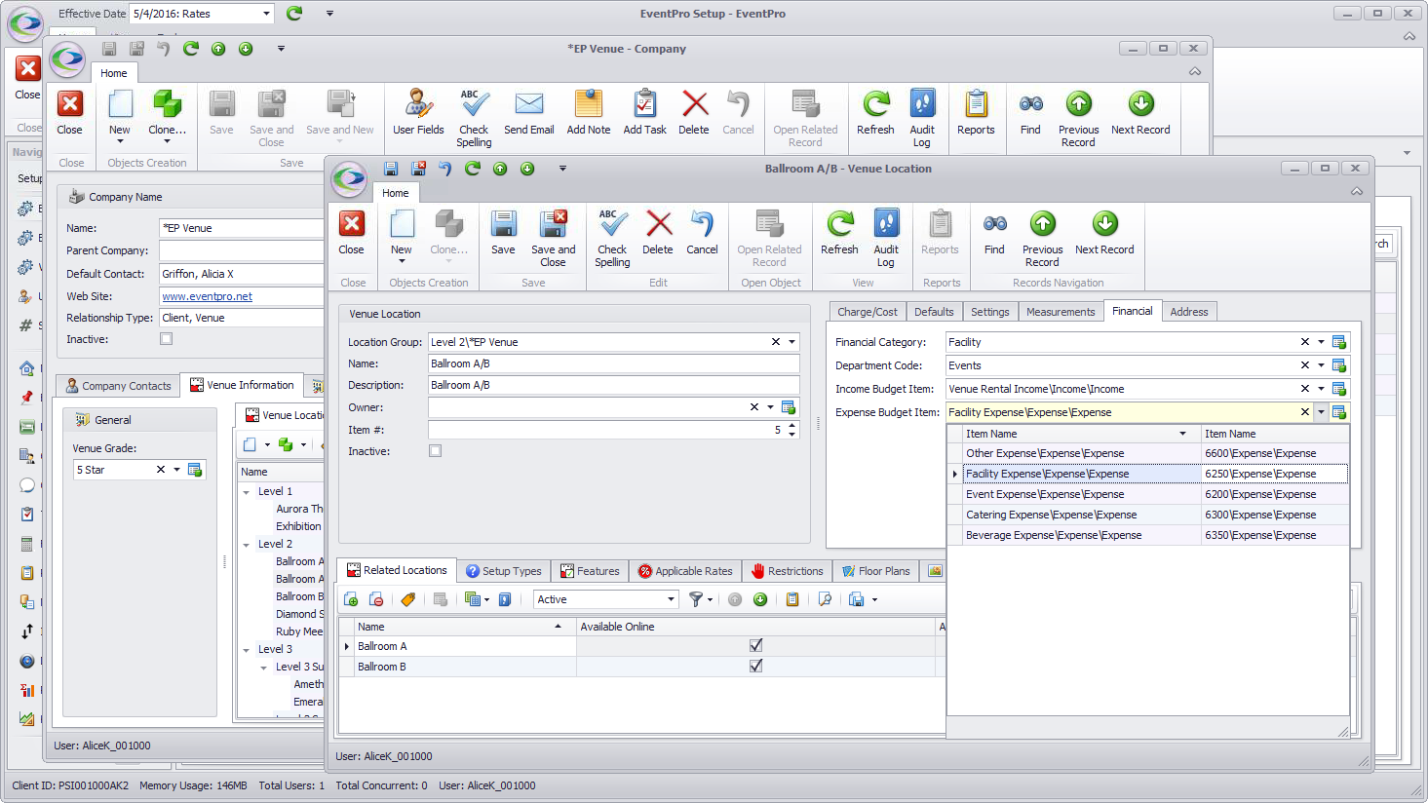Select Other Expense\Expense\Expense row
This screenshot has width=1428, height=803.
(x=1147, y=453)
